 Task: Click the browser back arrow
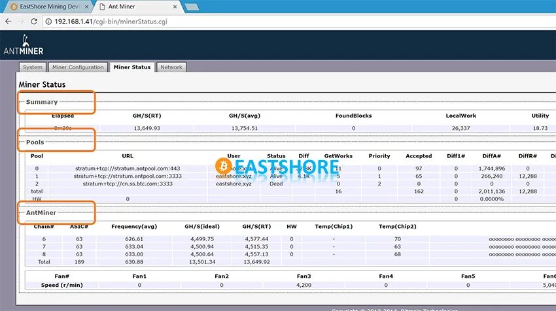pyautogui.click(x=8, y=22)
